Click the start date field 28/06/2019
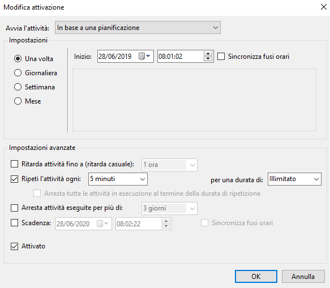Image resolution: width=330 pixels, height=288 pixels. [118, 57]
